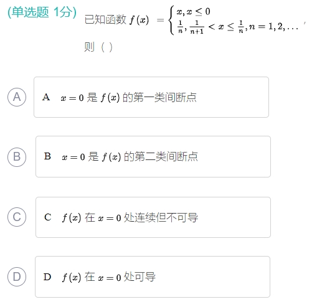322x307 pixels.
Task: Click the x = 0 formula in option A
Action: [x=72, y=98]
